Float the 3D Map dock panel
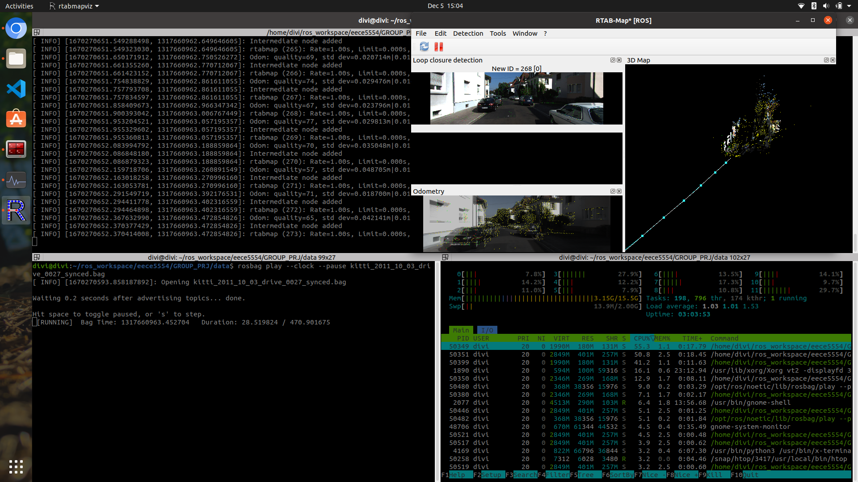858x482 pixels. point(826,60)
